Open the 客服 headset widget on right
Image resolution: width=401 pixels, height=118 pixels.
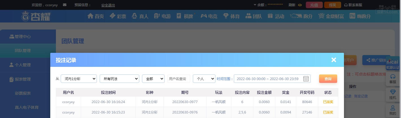pos(393,79)
